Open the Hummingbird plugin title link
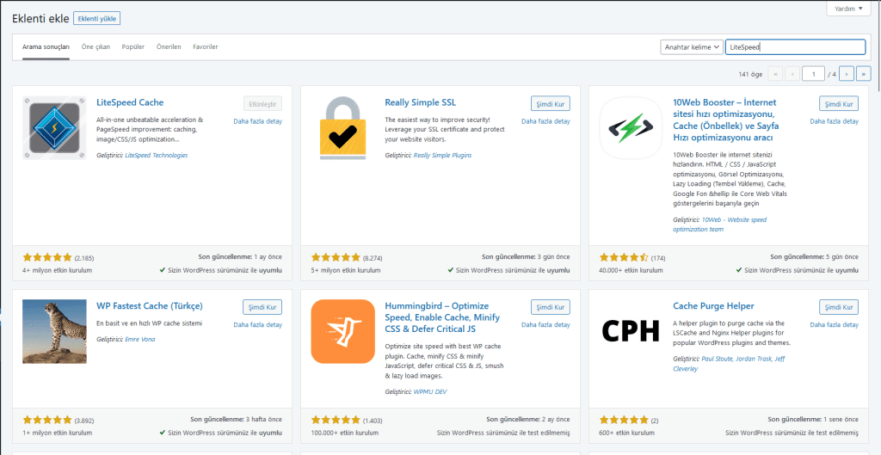Viewport: 881px width, 455px height. [x=442, y=317]
